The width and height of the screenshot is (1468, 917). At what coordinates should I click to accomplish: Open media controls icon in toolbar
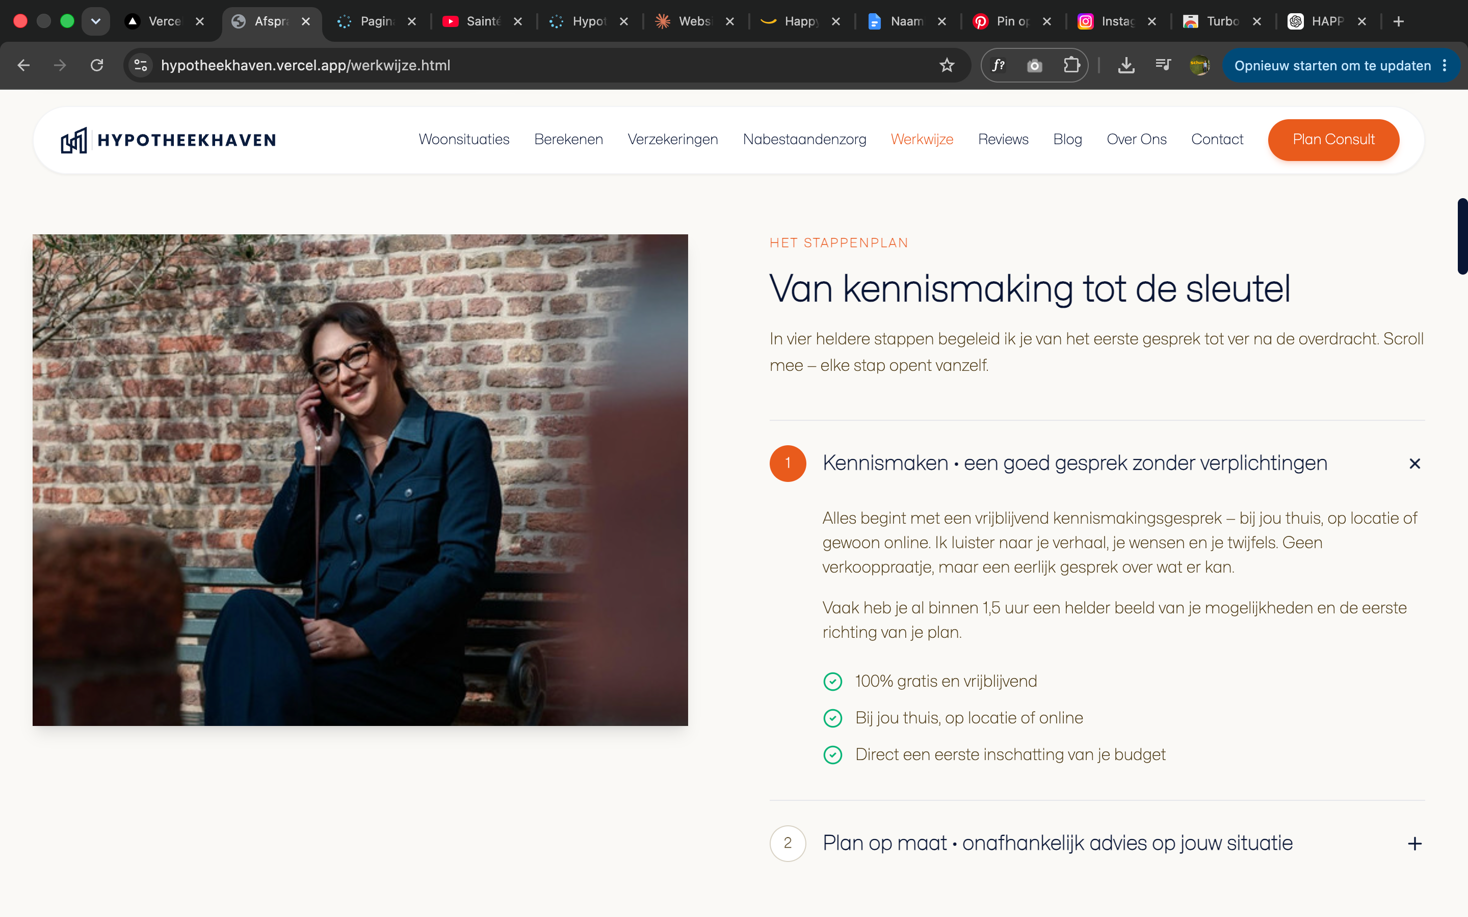pos(1163,65)
